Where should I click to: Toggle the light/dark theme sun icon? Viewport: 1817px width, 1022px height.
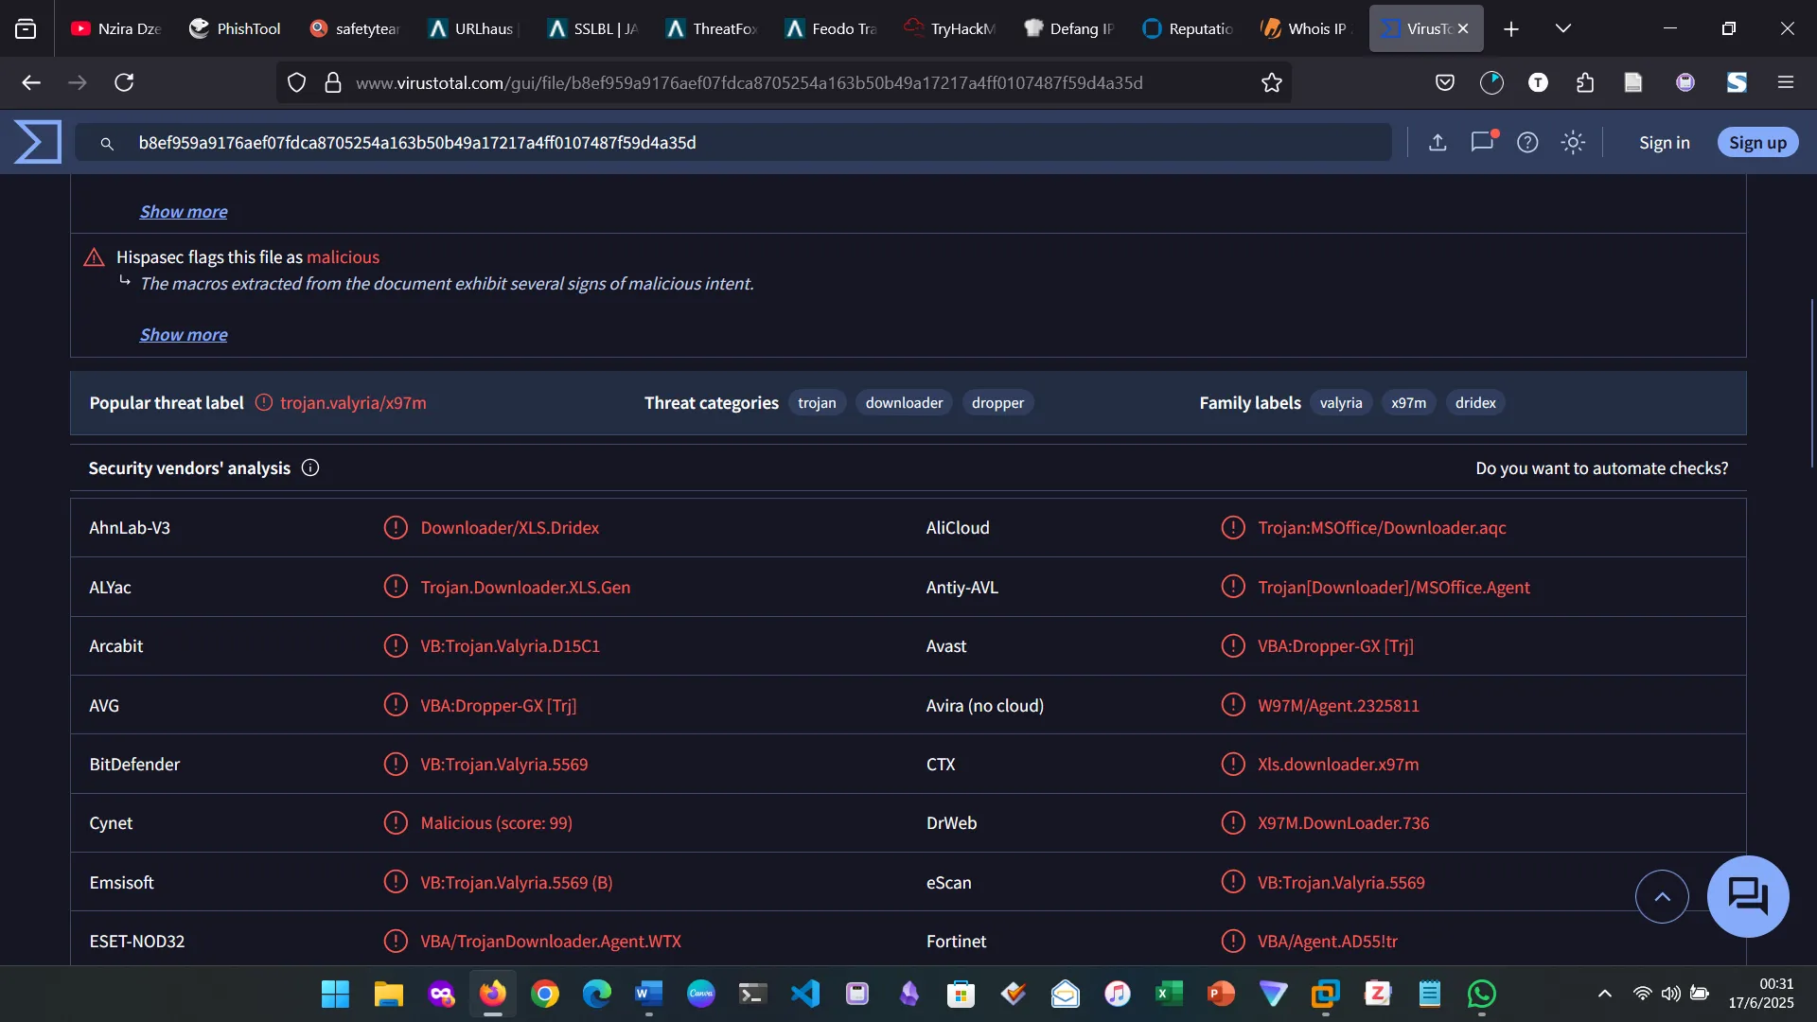pyautogui.click(x=1573, y=142)
